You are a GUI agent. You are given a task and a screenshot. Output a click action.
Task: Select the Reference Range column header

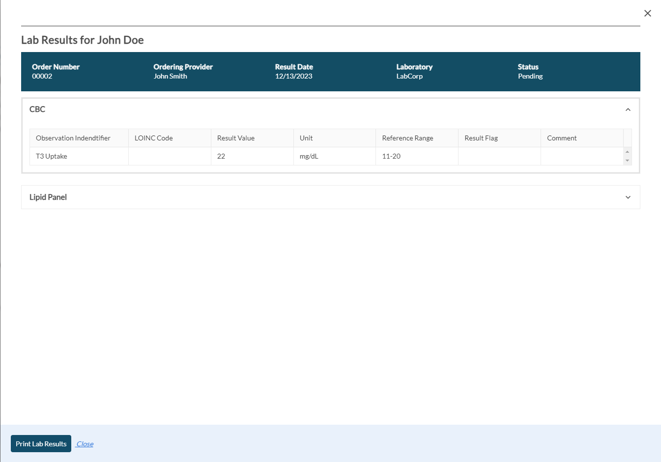click(x=407, y=138)
